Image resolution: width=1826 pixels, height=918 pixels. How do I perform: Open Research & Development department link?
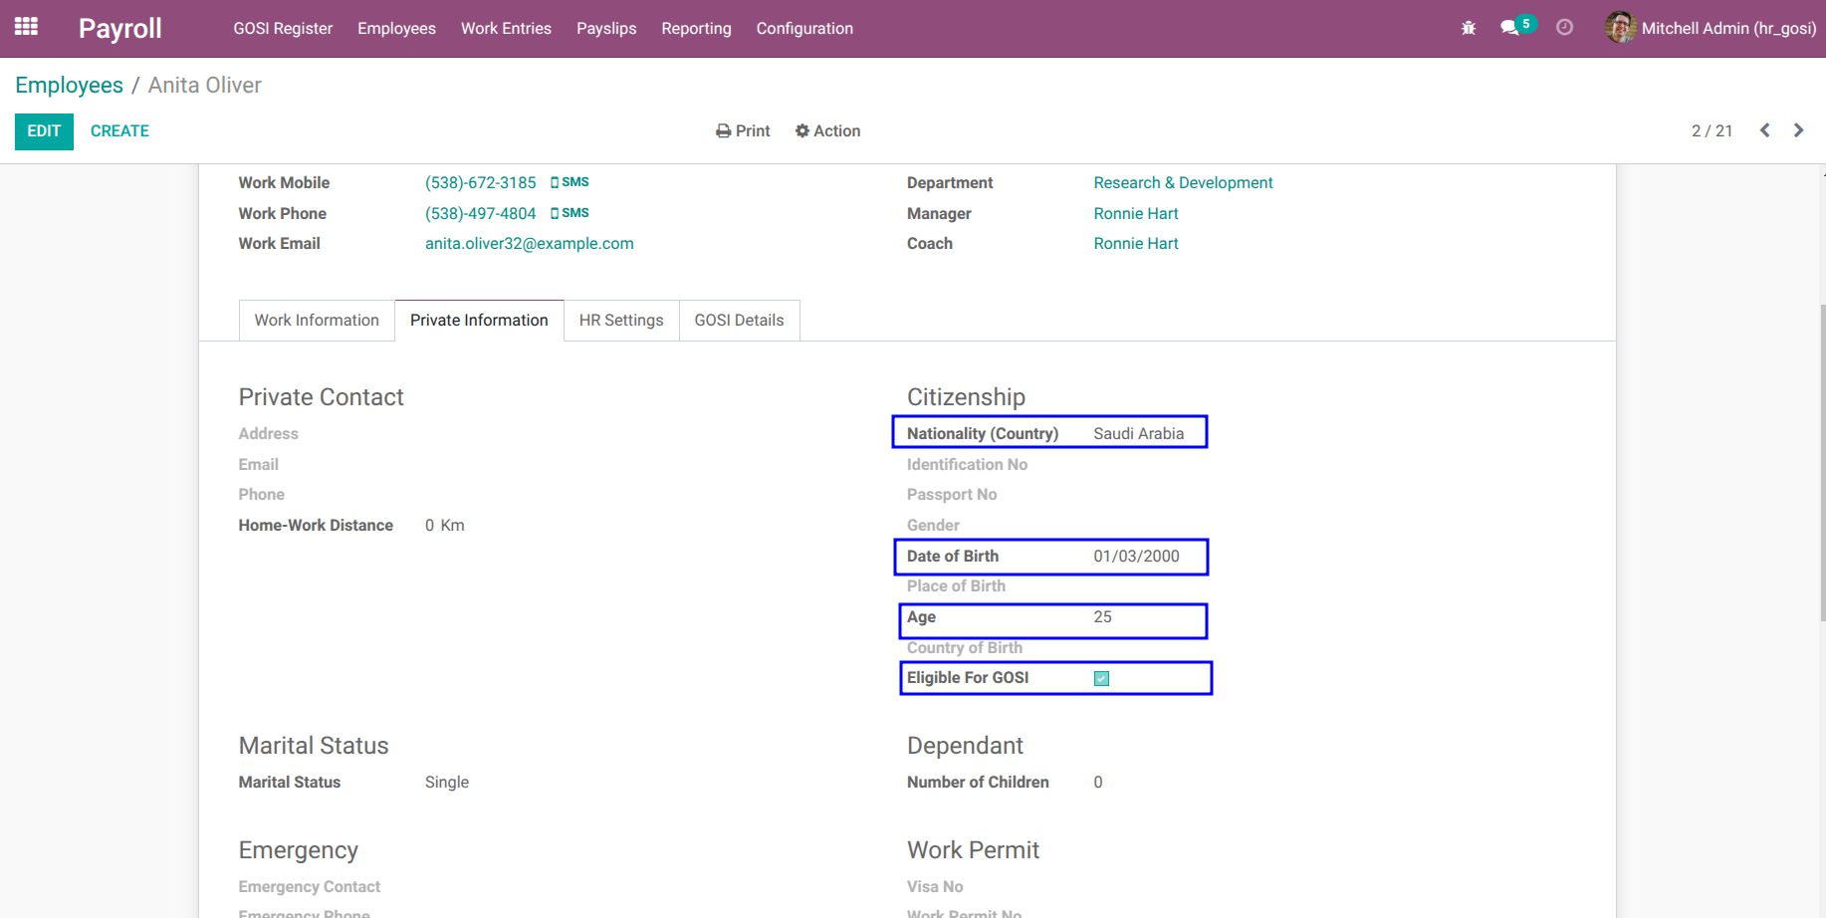coord(1183,183)
